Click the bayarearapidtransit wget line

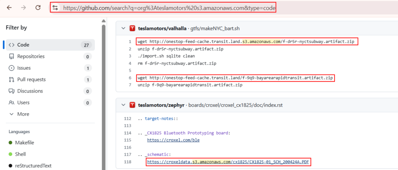pos(236,78)
